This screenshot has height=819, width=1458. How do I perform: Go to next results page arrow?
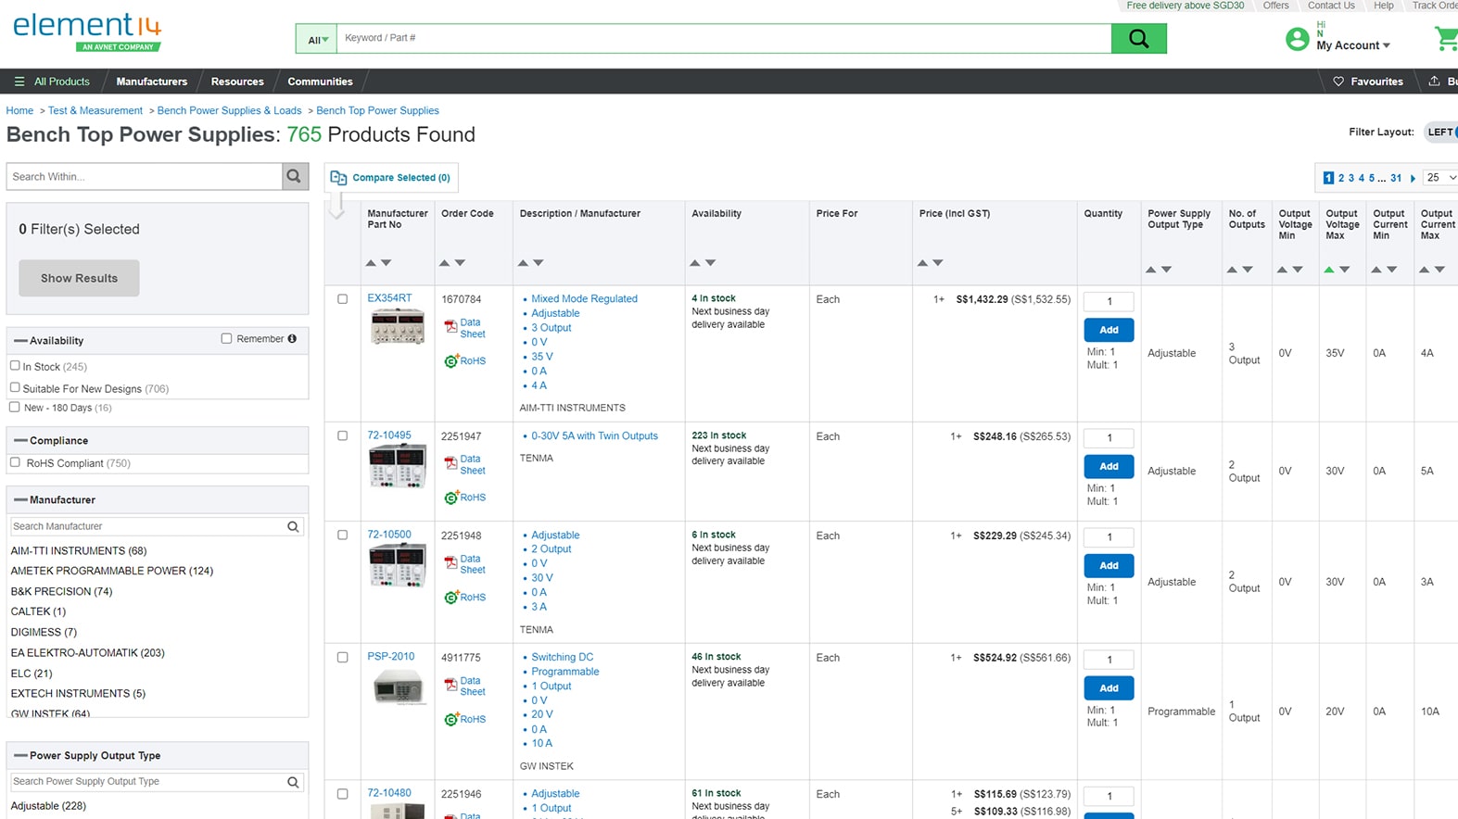[x=1413, y=178]
